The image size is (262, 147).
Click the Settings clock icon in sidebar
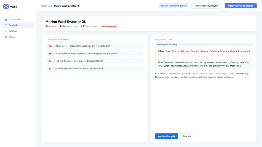(6, 31)
